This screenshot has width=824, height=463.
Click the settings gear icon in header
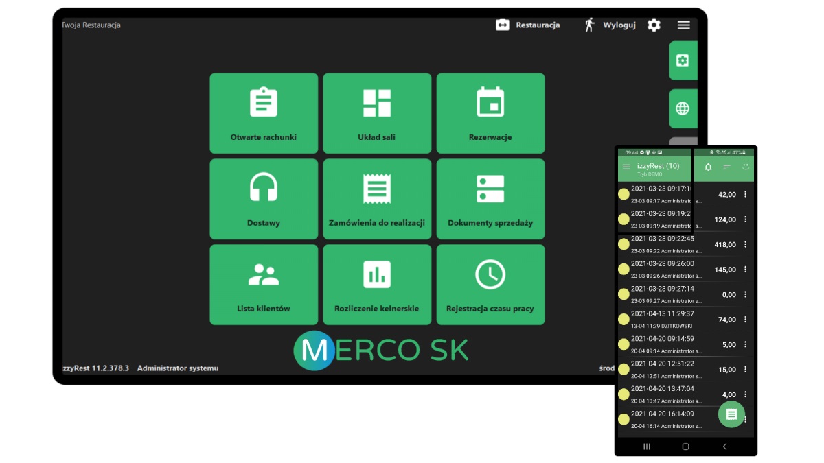pyautogui.click(x=654, y=25)
